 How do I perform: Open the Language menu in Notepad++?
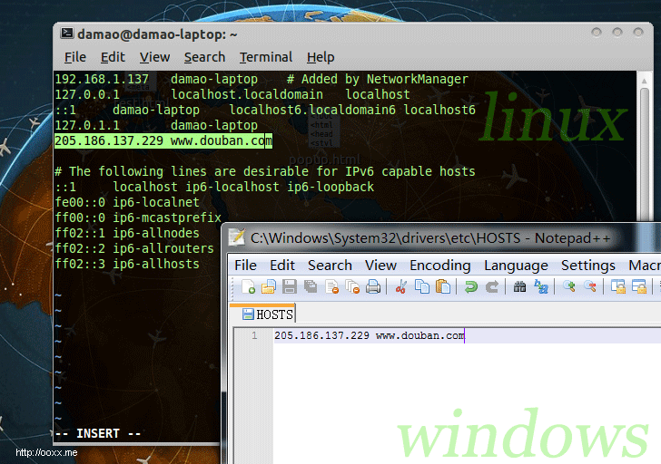(x=516, y=265)
